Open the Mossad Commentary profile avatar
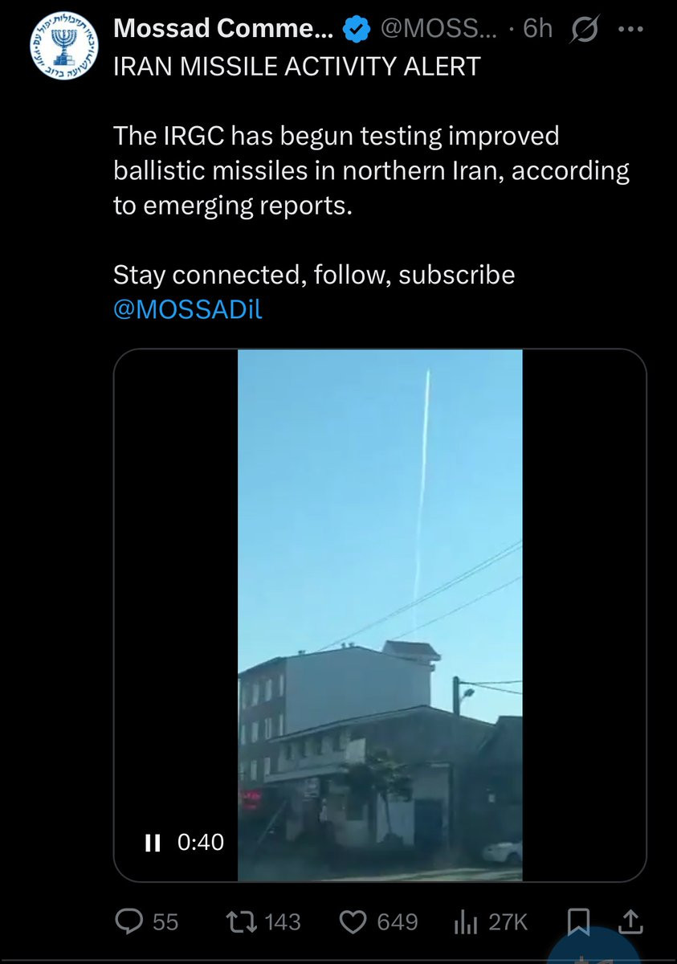 coord(62,47)
